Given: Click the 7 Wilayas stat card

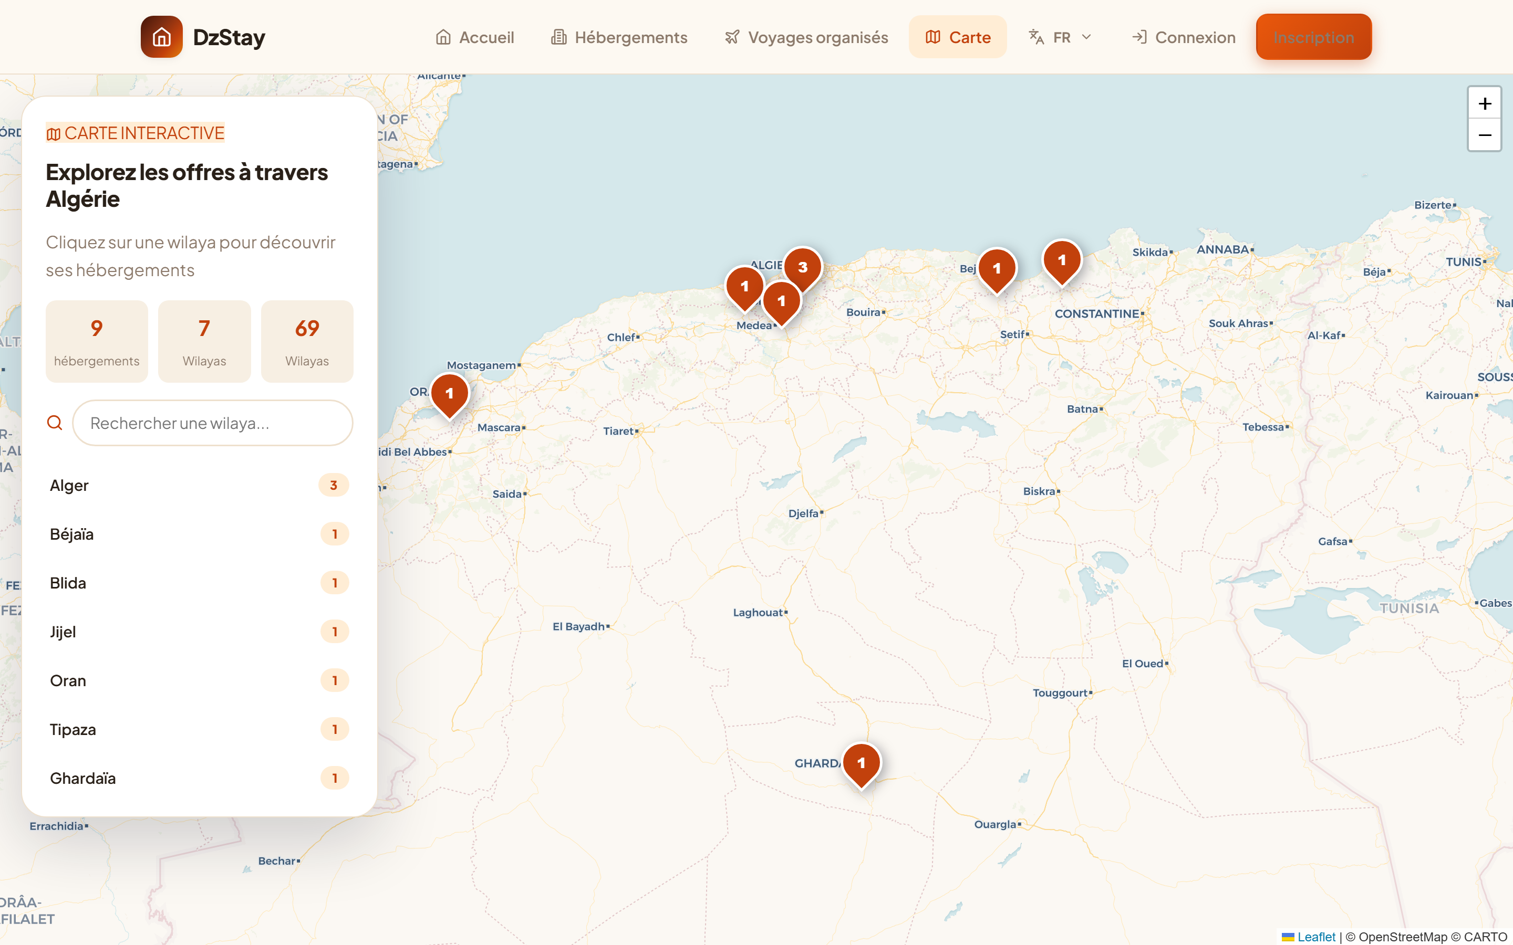Looking at the screenshot, I should tap(204, 341).
